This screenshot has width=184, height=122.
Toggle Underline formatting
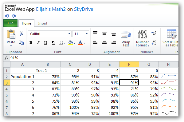(x=45, y=43)
